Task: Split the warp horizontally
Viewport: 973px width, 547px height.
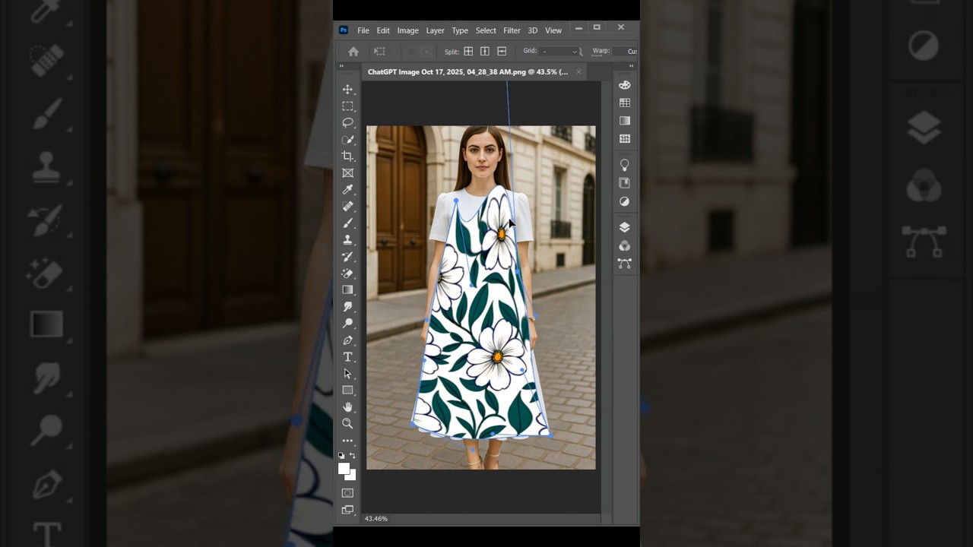Action: point(502,52)
